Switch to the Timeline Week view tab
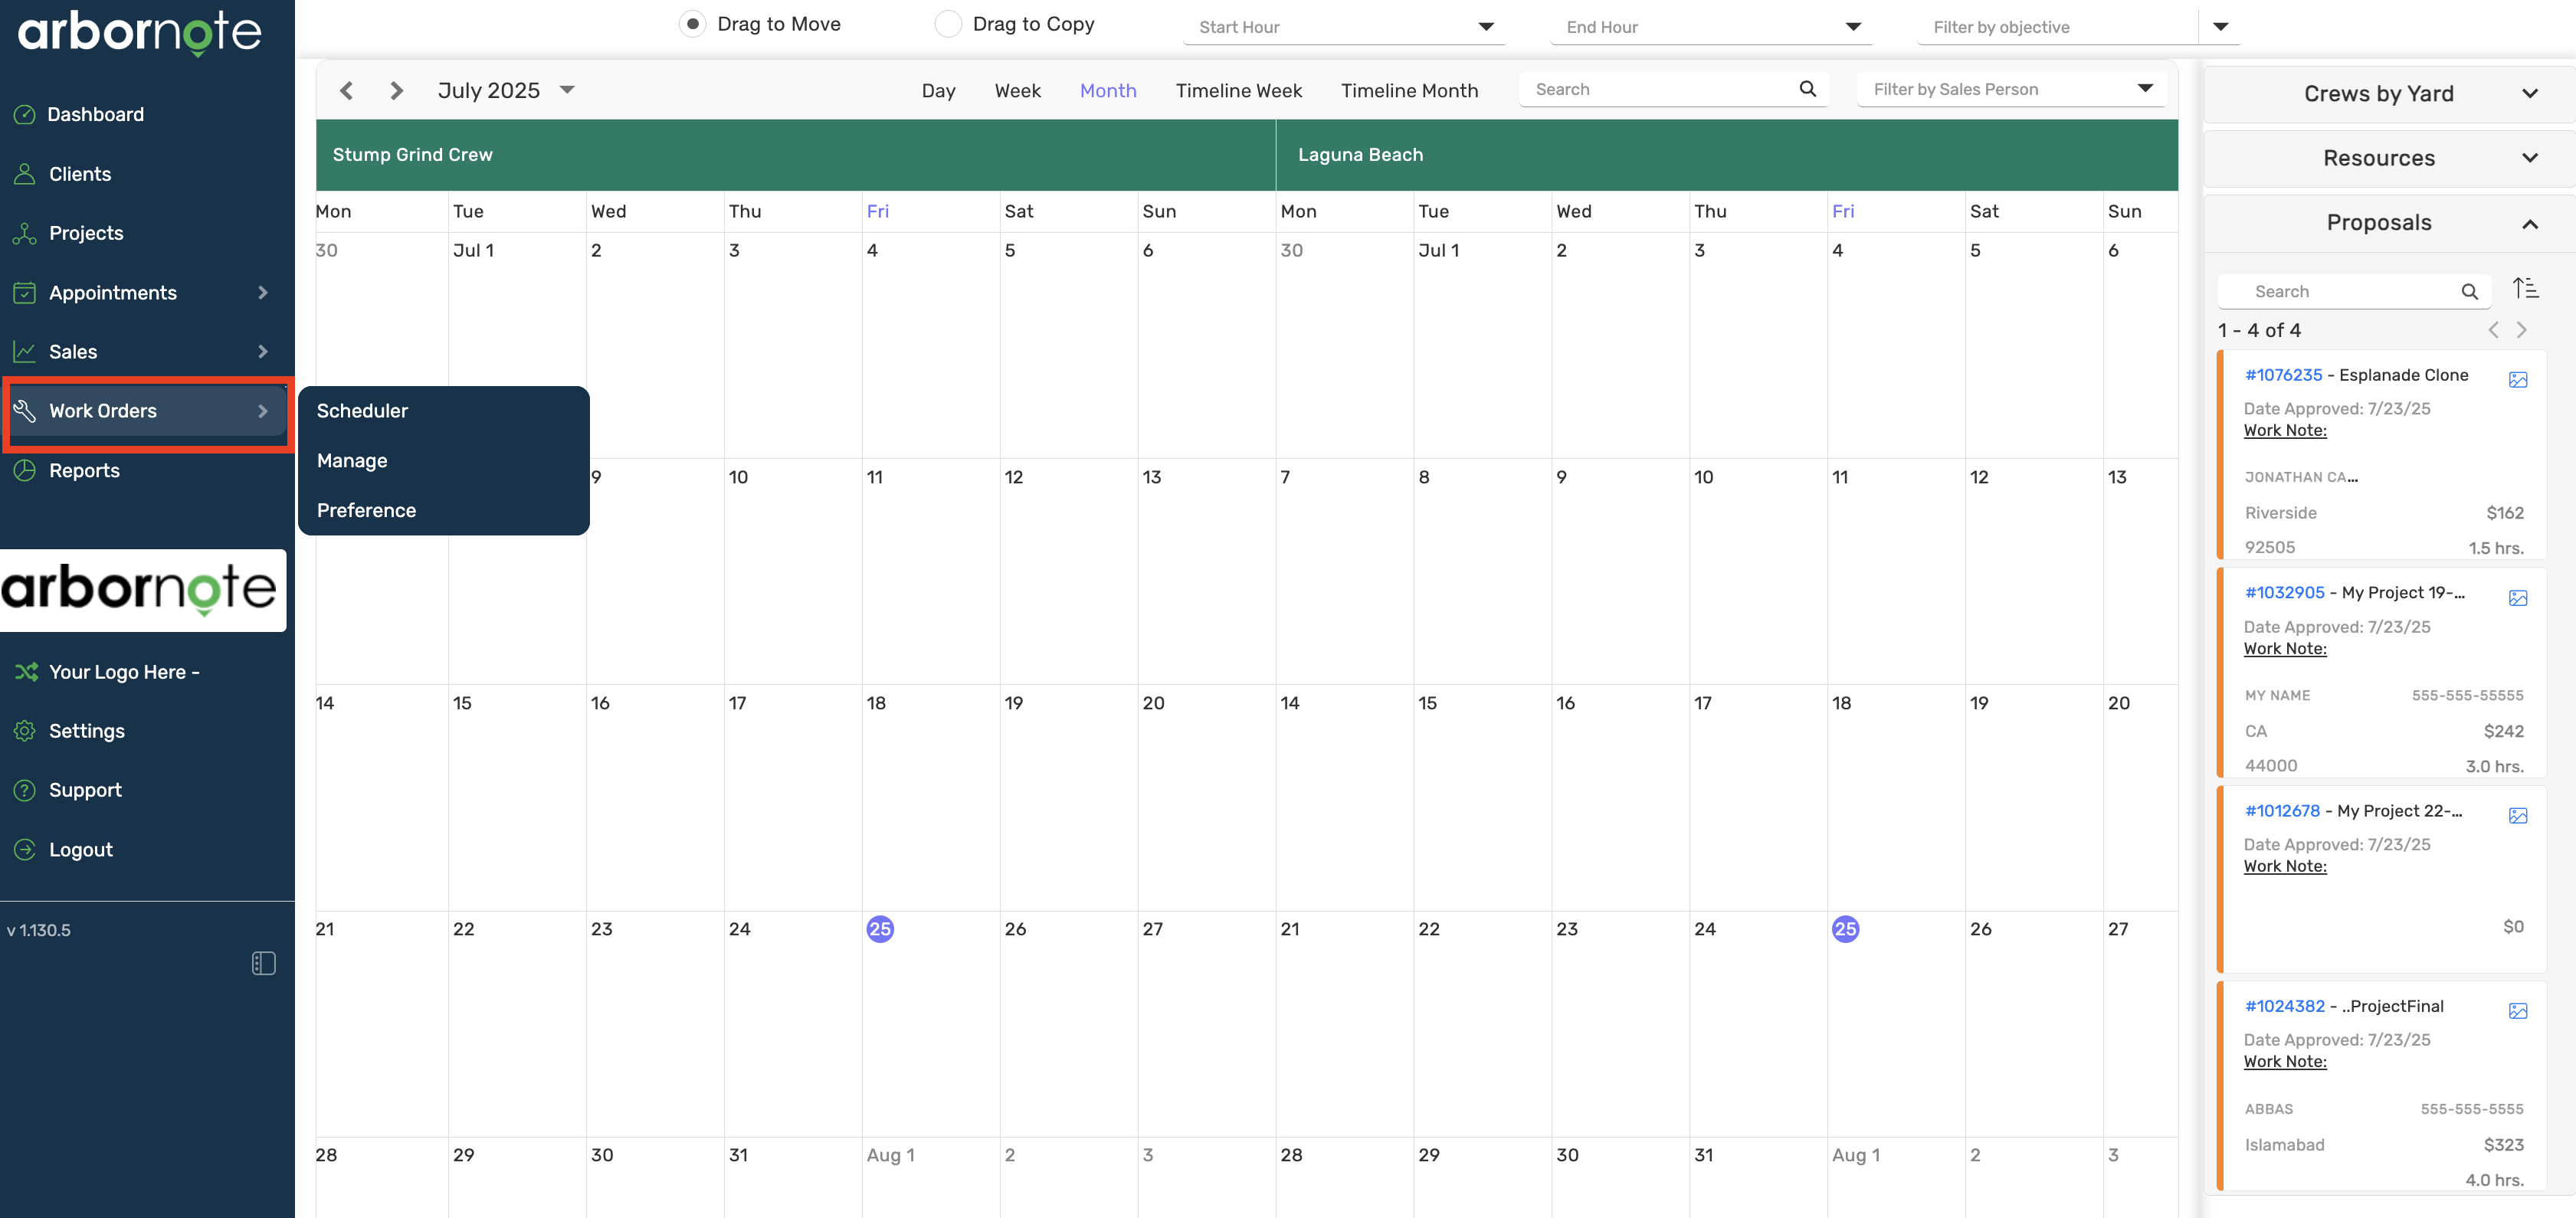The width and height of the screenshot is (2576, 1218). tap(1239, 90)
